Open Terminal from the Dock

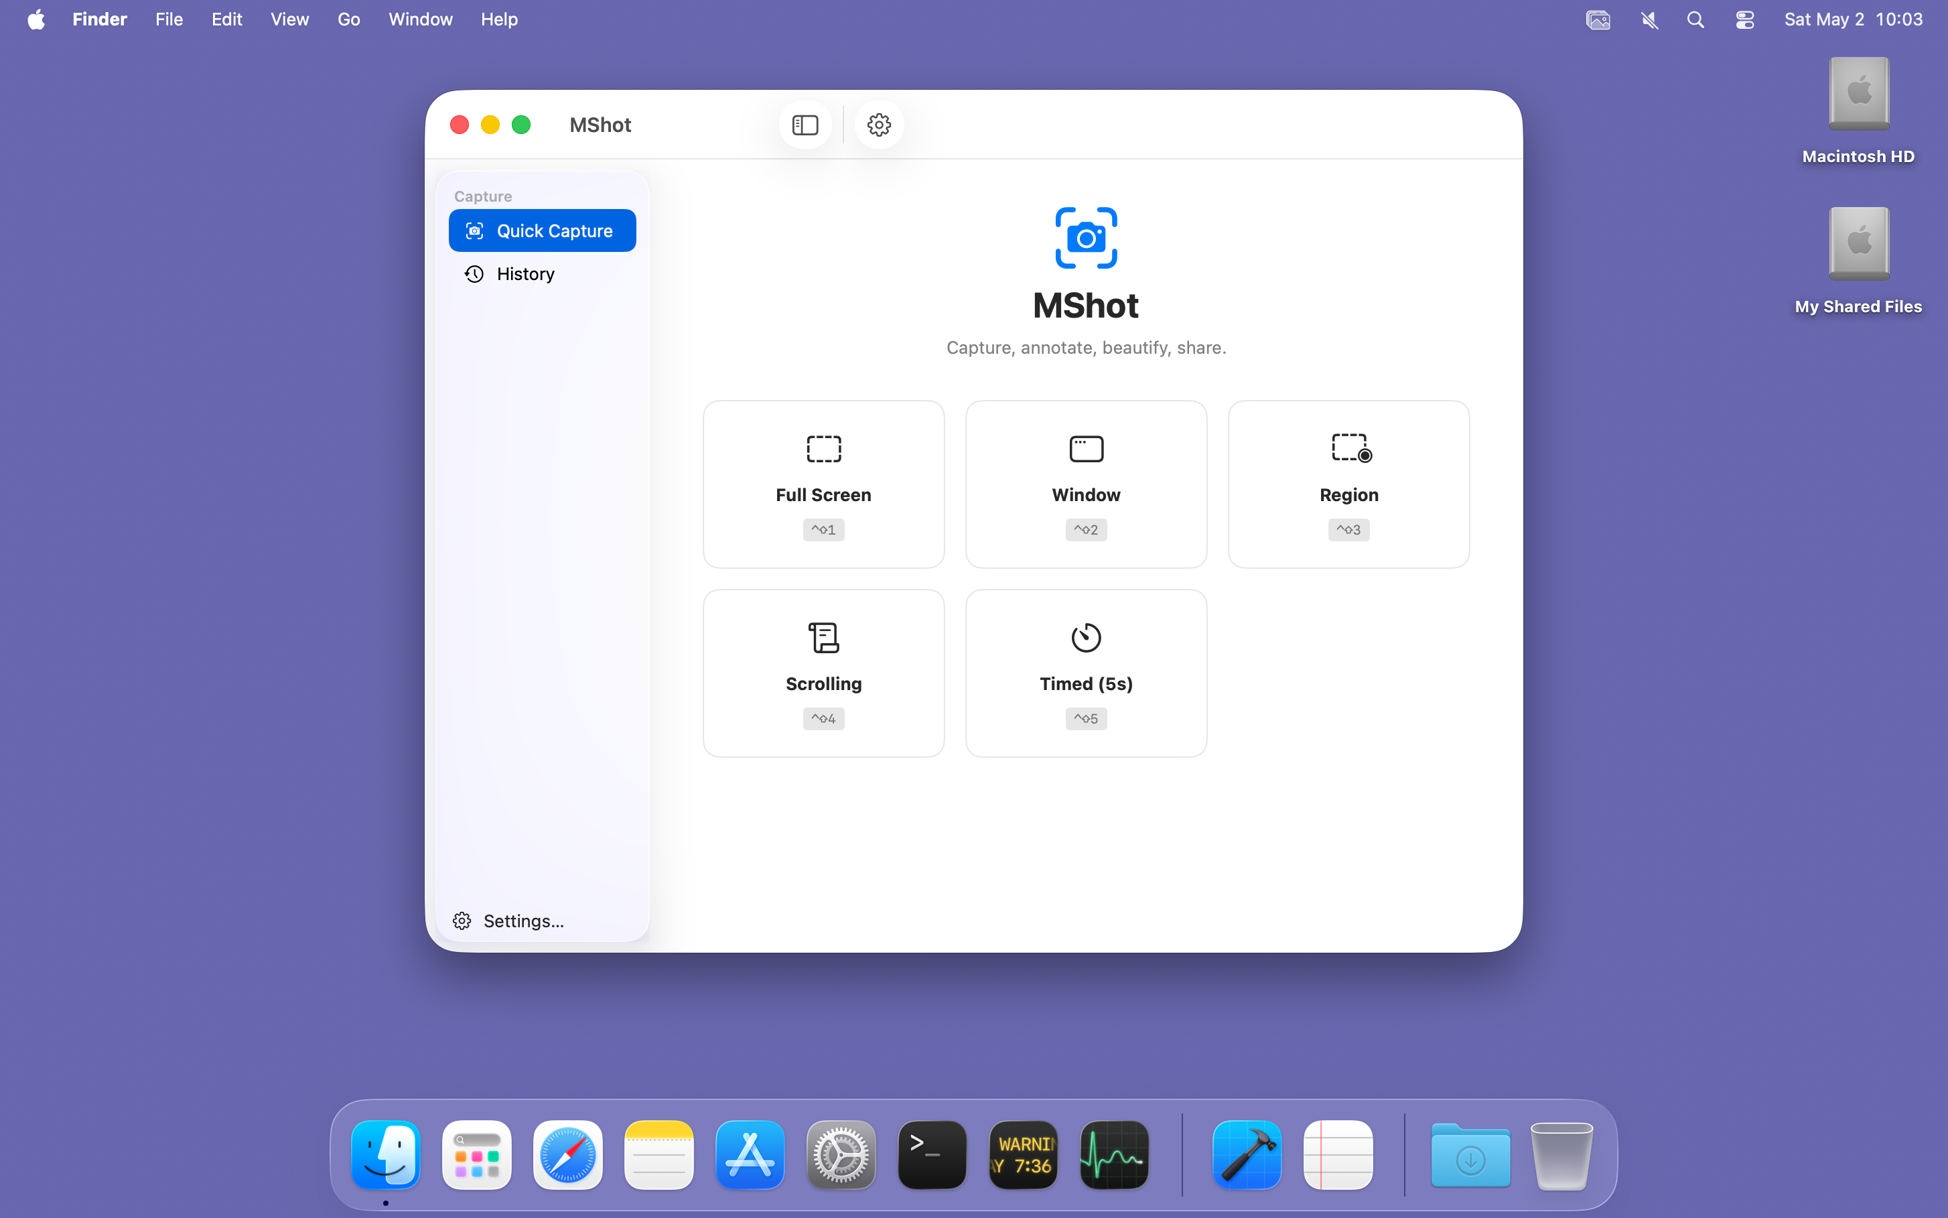(x=932, y=1154)
